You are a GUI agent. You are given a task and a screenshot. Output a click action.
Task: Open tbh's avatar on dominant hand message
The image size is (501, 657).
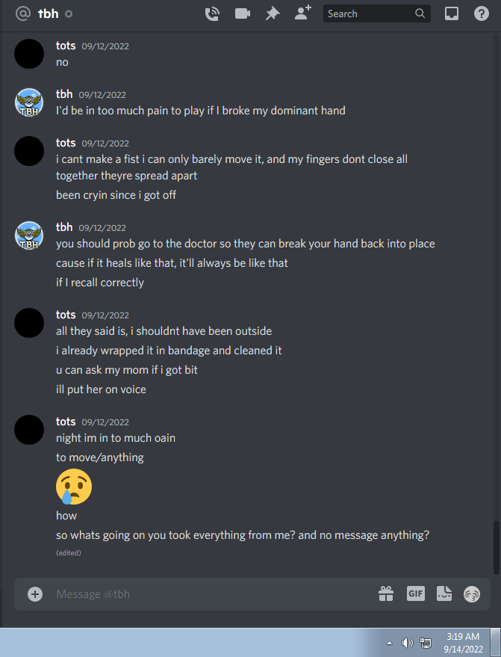click(x=29, y=102)
